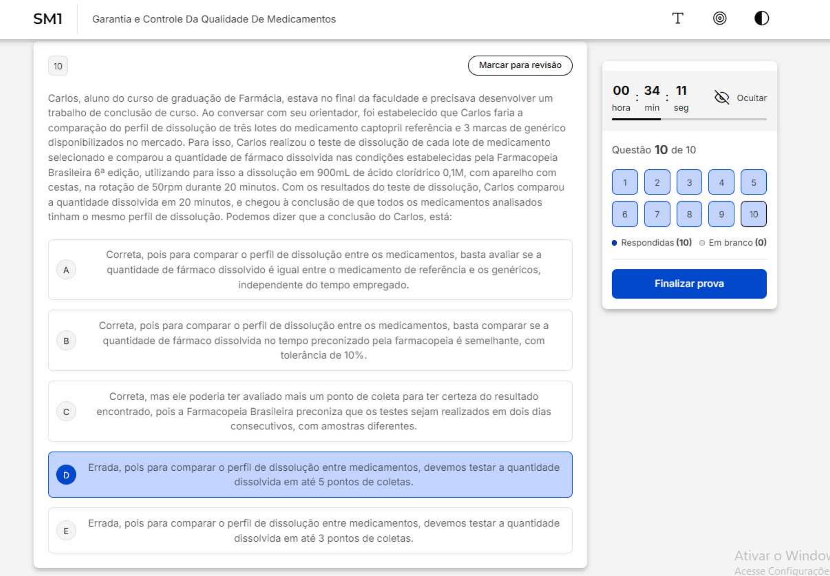Open question 6 tile

pos(625,214)
